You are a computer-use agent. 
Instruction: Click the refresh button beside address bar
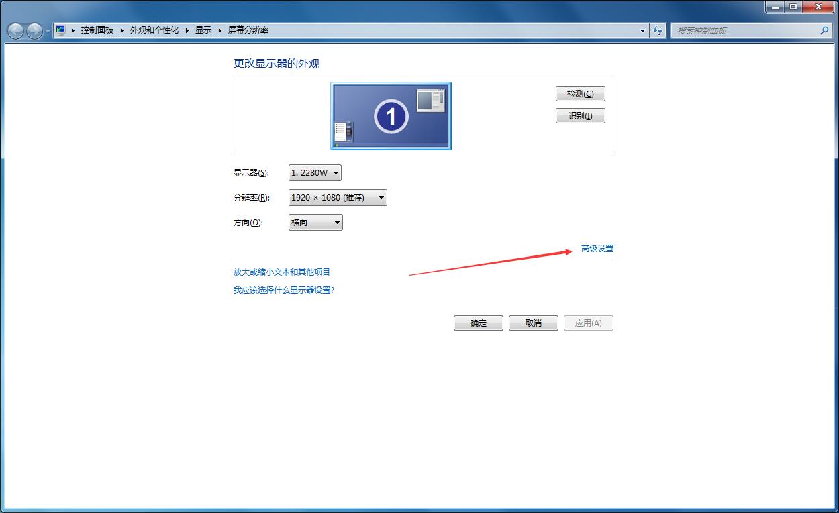click(658, 30)
